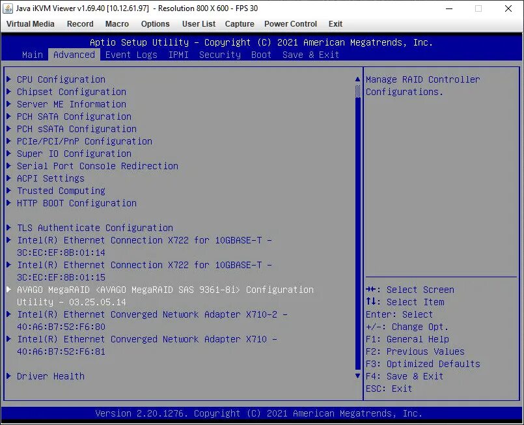Screen dimensions: 524x425
Task: Switch to the Security tab
Action: click(220, 55)
